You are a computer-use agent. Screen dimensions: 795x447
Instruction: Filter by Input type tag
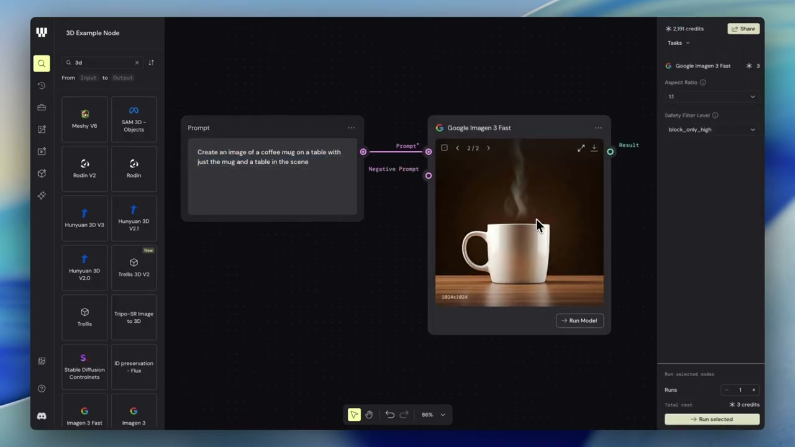(88, 78)
